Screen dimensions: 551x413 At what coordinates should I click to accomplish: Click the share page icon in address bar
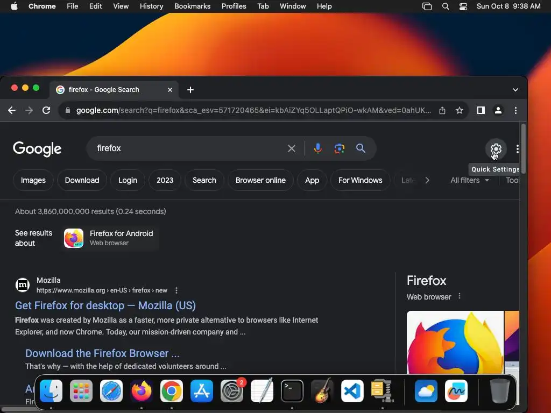coord(442,110)
